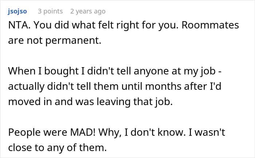
Task: Click the line starting actually didn't tell
Action: (115, 86)
